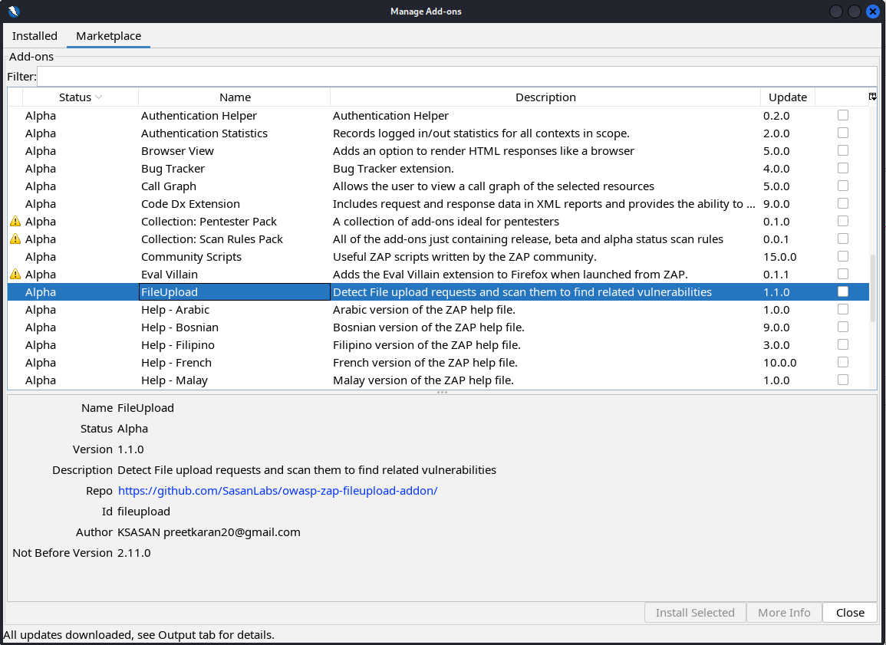Click warning icon beside Eval Villain
Image resolution: width=886 pixels, height=645 pixels.
[15, 274]
